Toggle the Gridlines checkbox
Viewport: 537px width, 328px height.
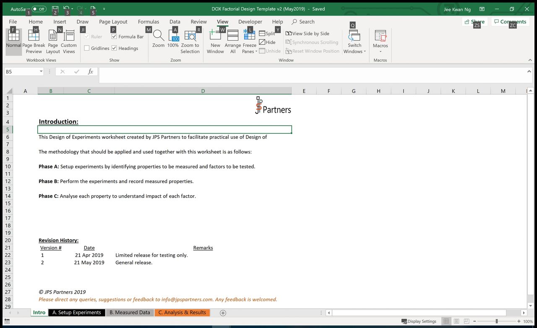click(87, 48)
